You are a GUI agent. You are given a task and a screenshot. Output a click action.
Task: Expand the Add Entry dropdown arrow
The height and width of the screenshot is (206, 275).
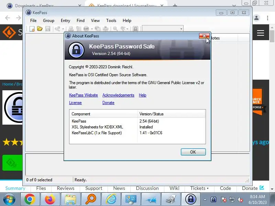click(x=63, y=29)
